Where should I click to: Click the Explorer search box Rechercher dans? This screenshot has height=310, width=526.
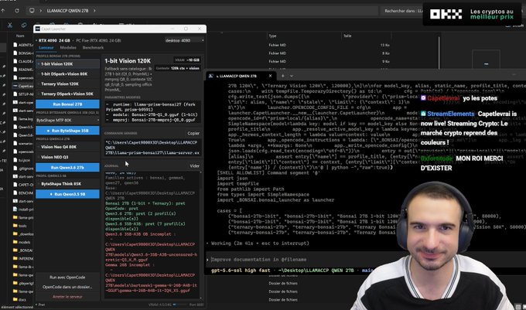point(402,11)
